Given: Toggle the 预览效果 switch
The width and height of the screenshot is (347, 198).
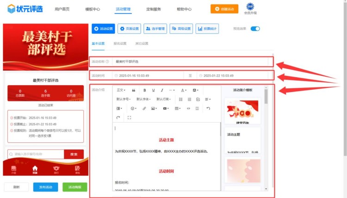Looking at the screenshot, I should click(255, 29).
